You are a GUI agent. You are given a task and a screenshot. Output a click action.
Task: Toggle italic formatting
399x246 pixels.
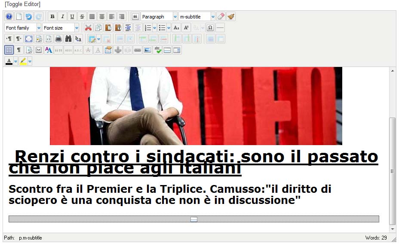pyautogui.click(x=62, y=17)
